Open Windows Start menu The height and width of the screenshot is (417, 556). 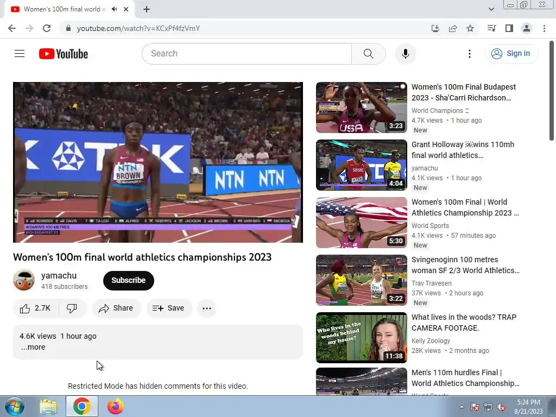14,406
